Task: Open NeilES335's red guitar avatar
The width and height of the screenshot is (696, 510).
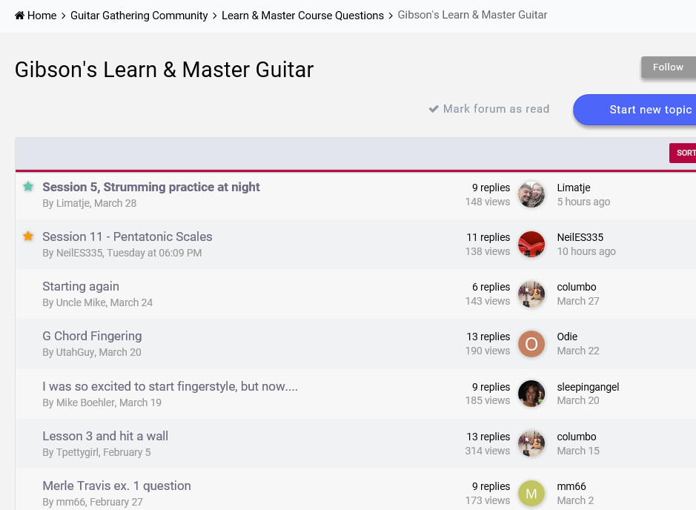Action: point(531,244)
